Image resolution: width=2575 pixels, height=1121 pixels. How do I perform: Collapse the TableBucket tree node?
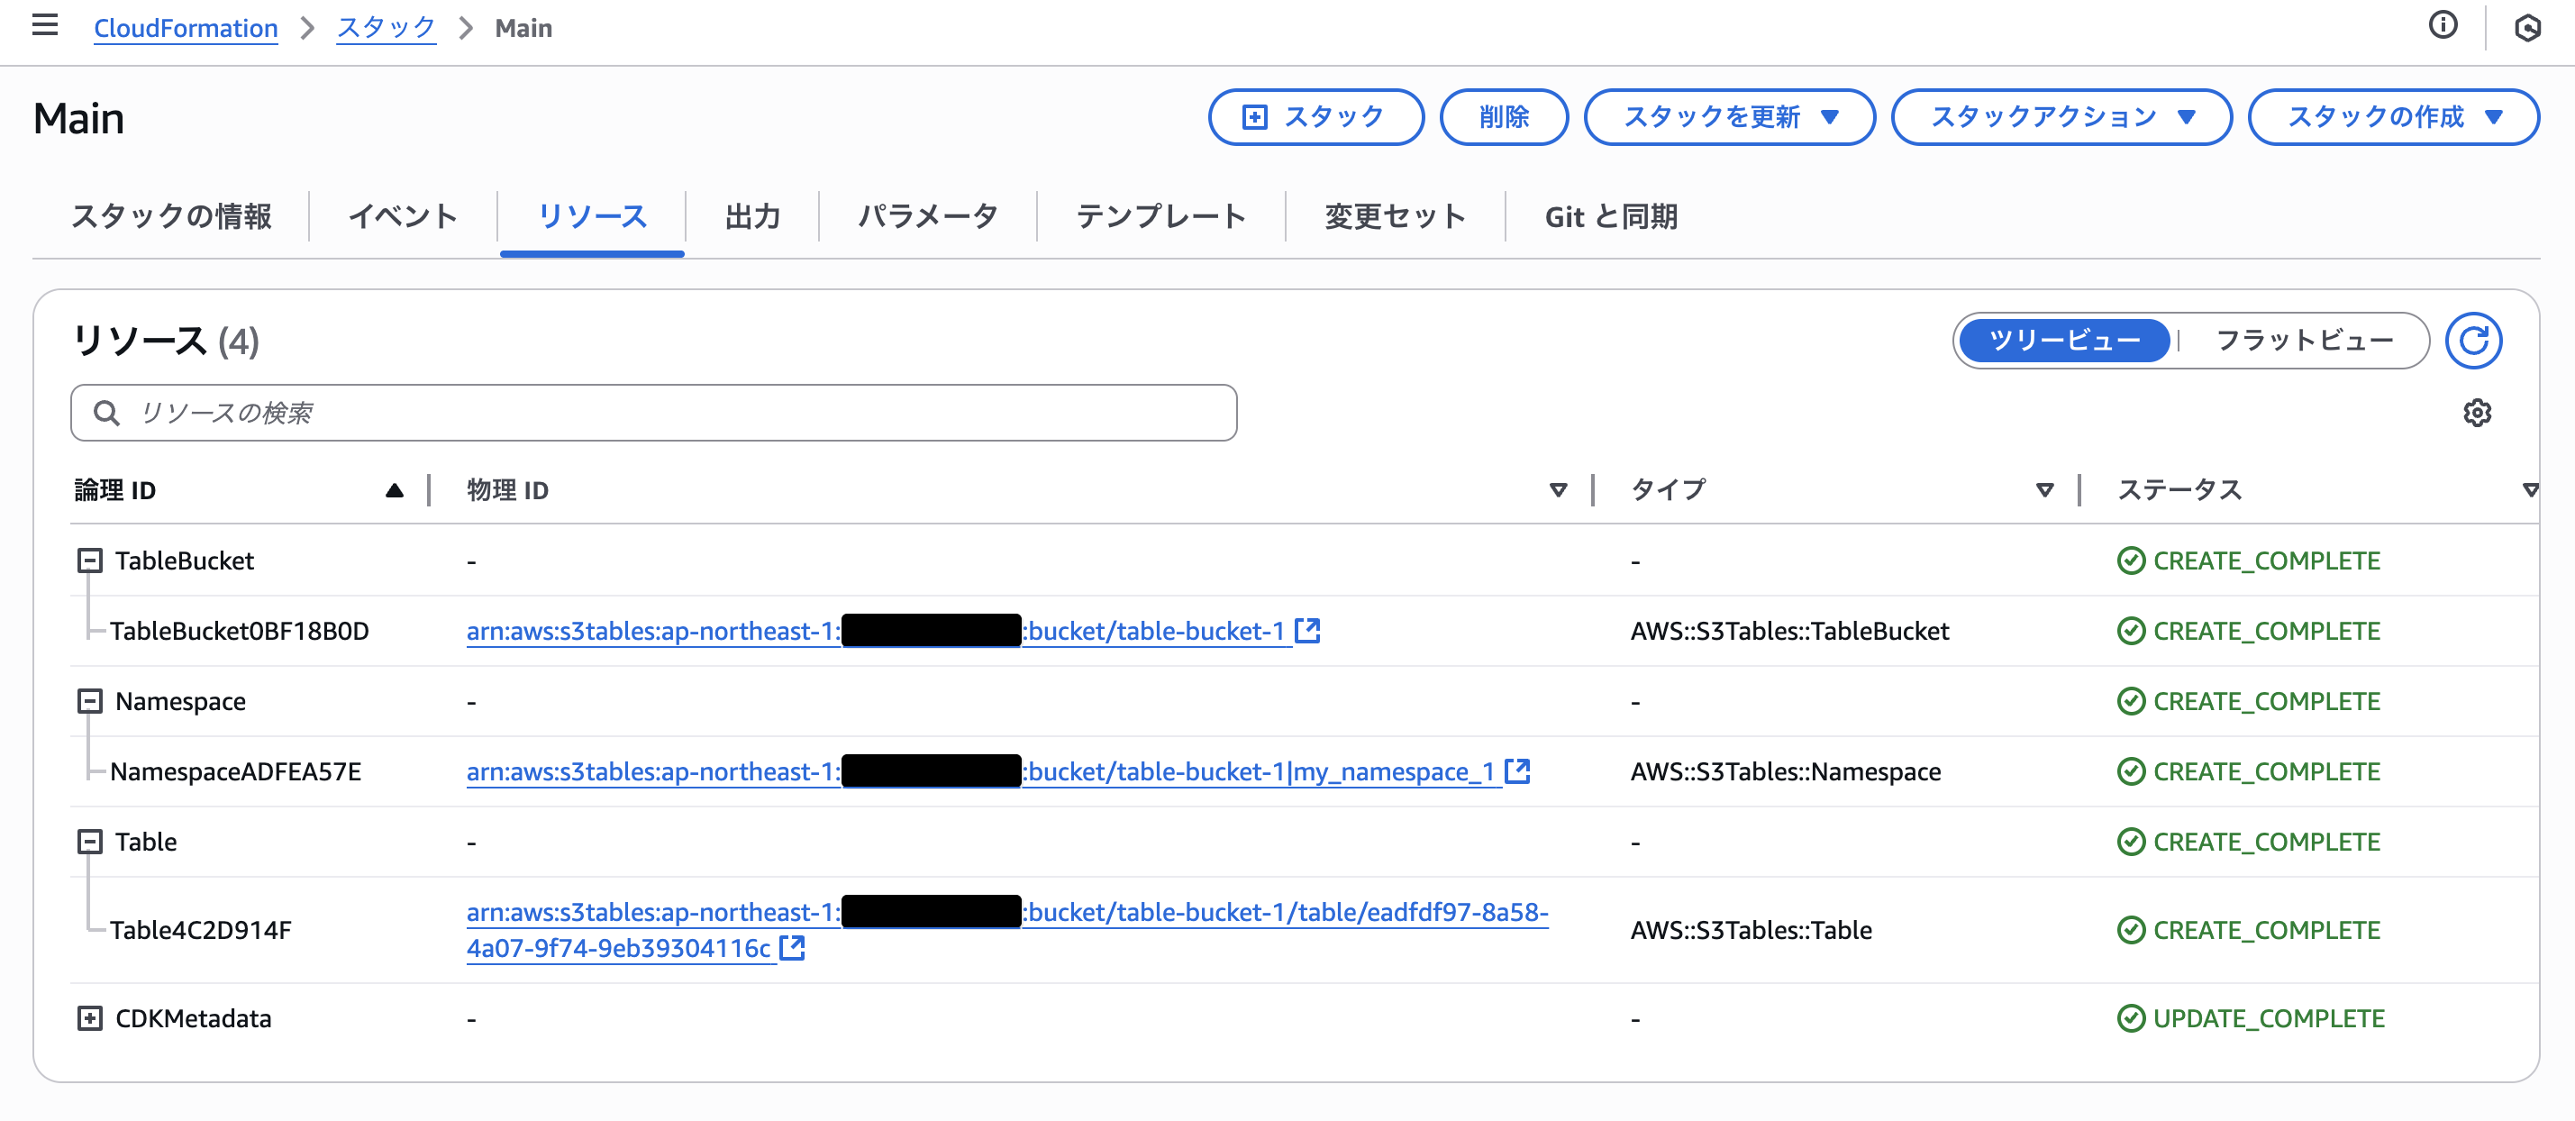pos(90,560)
